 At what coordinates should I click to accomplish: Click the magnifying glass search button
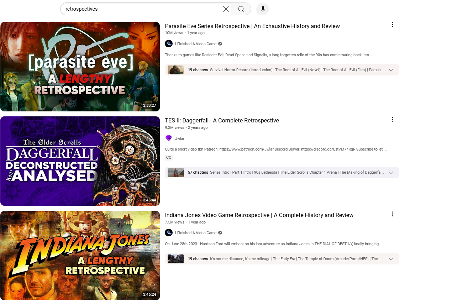(x=241, y=9)
